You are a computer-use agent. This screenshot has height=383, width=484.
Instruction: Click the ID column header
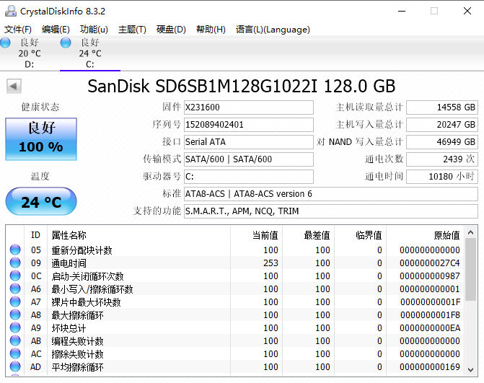[x=35, y=235]
